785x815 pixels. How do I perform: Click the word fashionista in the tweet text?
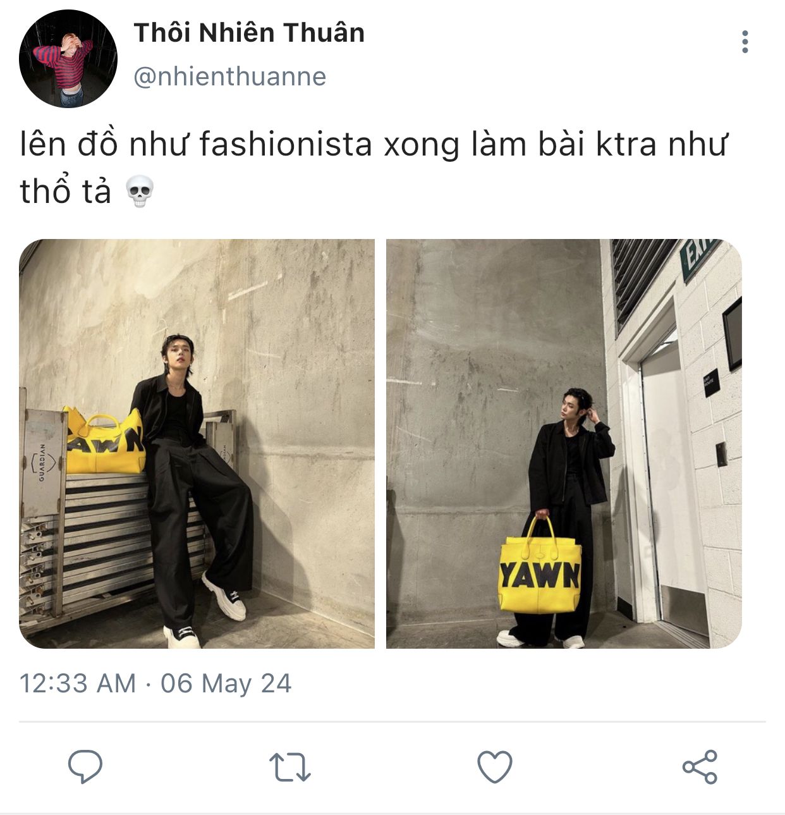click(285, 145)
